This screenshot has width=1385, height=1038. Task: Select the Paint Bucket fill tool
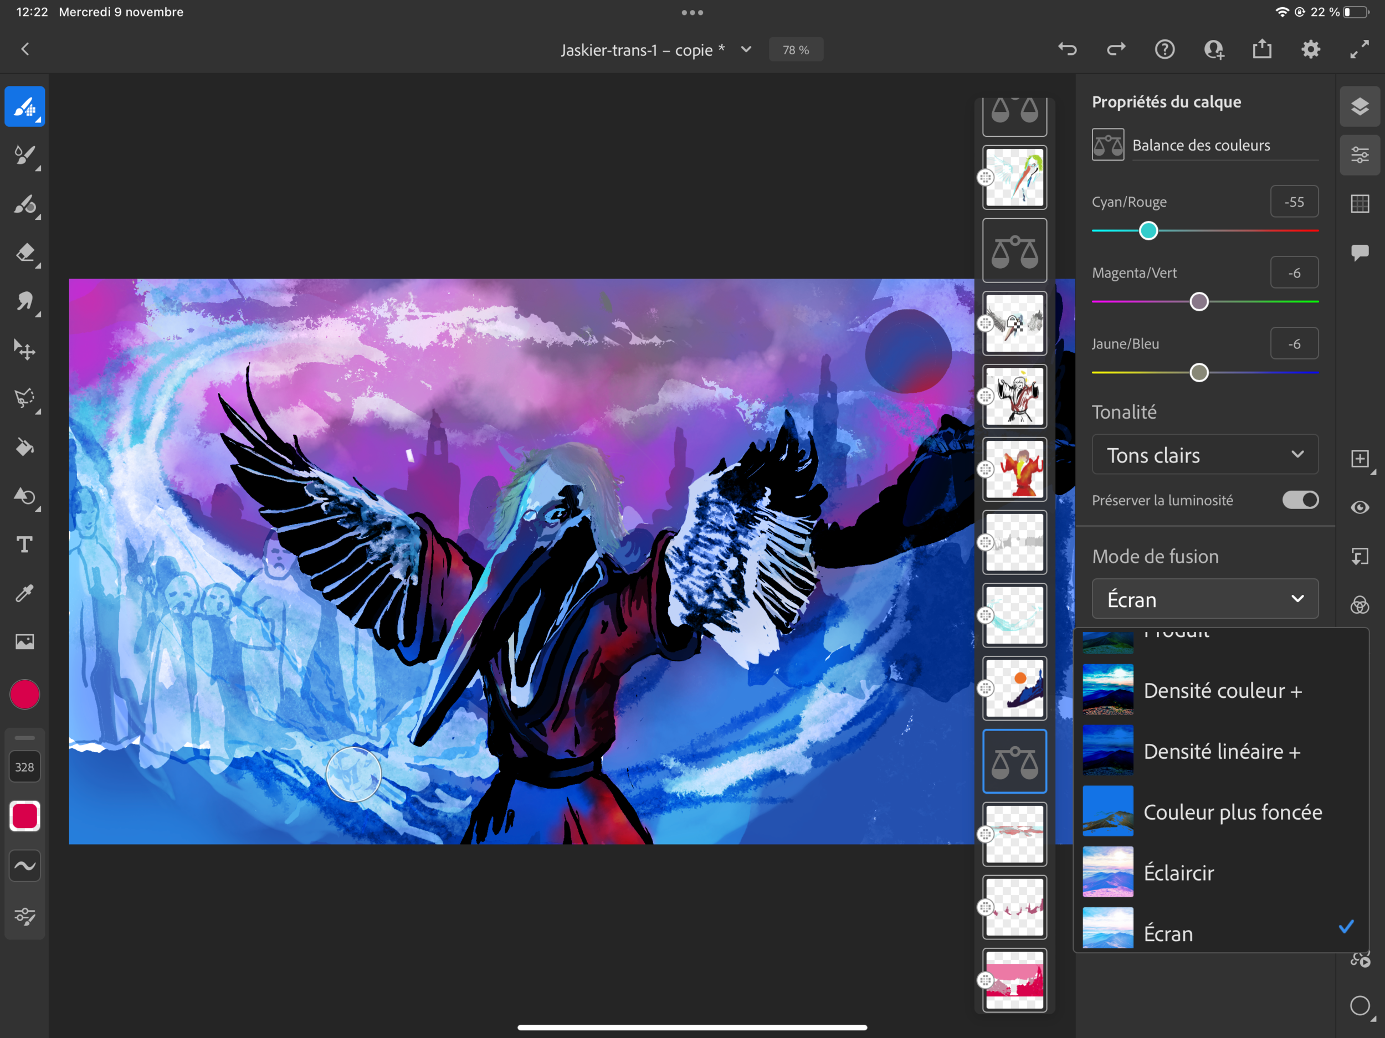coord(25,447)
